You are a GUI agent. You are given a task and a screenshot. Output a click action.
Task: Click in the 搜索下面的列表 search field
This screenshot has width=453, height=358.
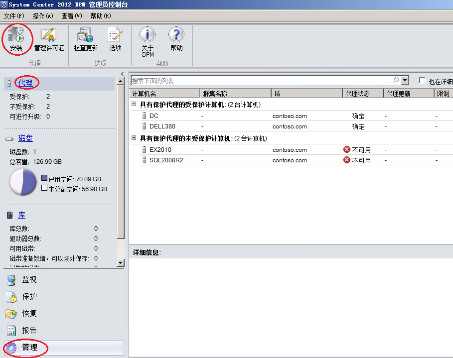262,81
